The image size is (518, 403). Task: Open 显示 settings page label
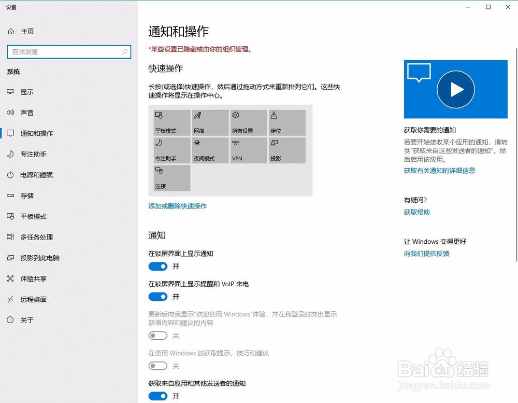point(27,92)
